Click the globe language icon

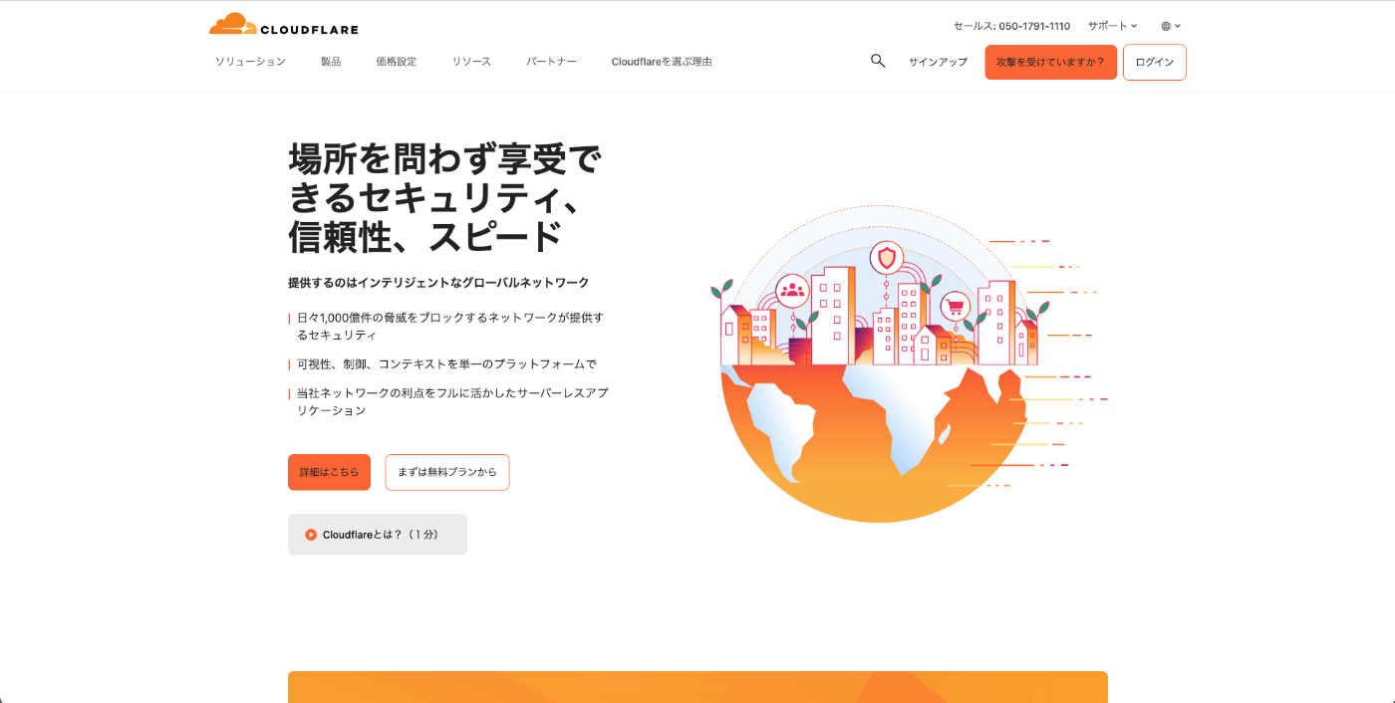(1166, 26)
